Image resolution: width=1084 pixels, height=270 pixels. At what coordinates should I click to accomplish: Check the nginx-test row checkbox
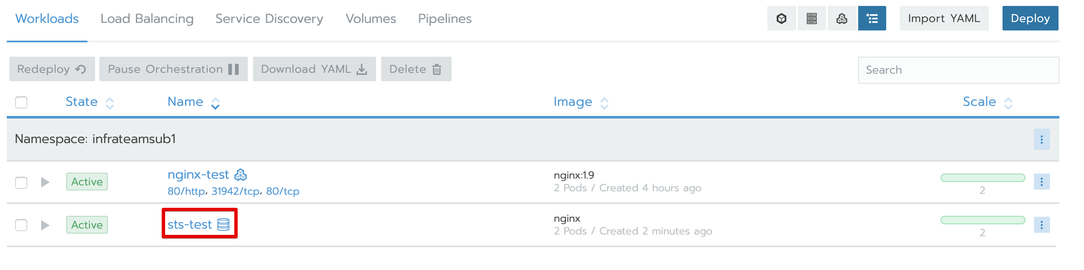click(x=21, y=182)
